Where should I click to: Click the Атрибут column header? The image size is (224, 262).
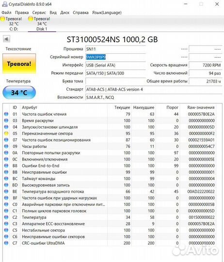[x=30, y=107]
